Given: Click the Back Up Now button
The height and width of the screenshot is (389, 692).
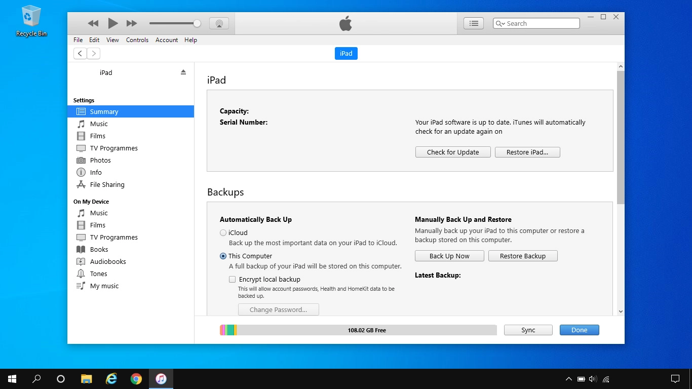Looking at the screenshot, I should (x=449, y=256).
